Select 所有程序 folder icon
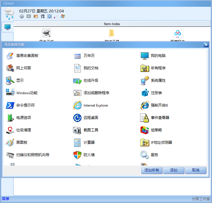 (x=144, y=68)
